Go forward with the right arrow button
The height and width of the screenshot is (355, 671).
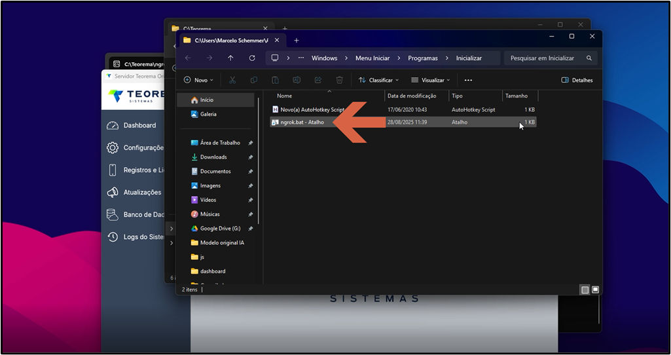[x=209, y=58]
